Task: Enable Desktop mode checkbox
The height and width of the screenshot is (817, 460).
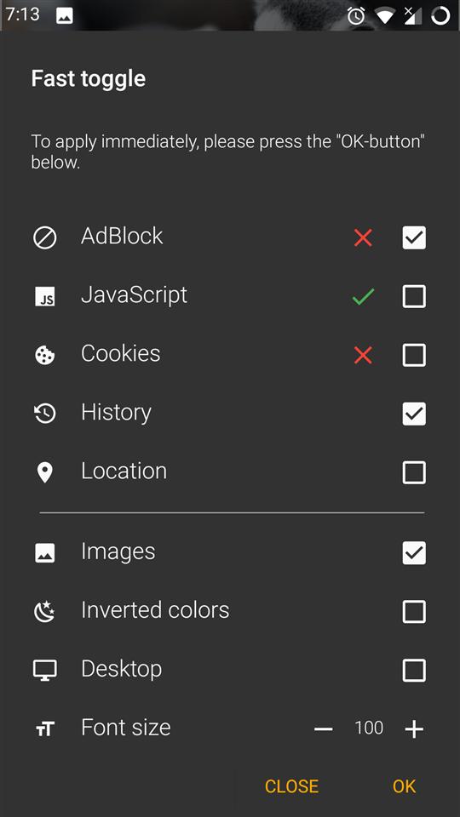Action: [x=414, y=670]
